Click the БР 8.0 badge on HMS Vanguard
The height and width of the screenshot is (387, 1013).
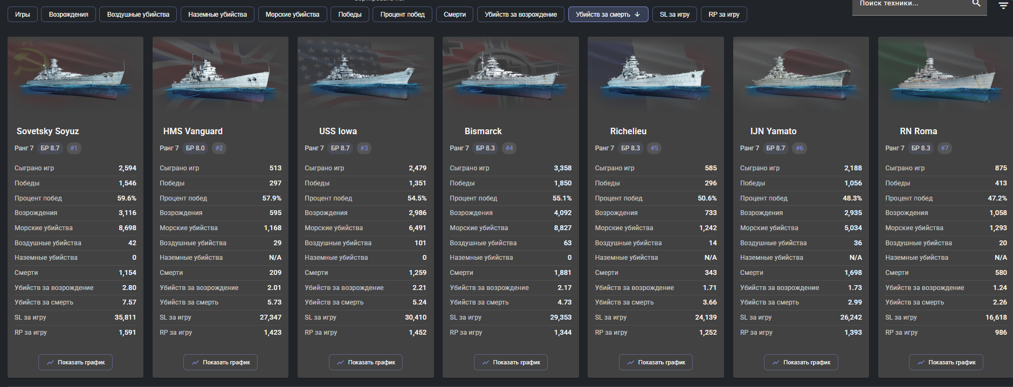(195, 148)
